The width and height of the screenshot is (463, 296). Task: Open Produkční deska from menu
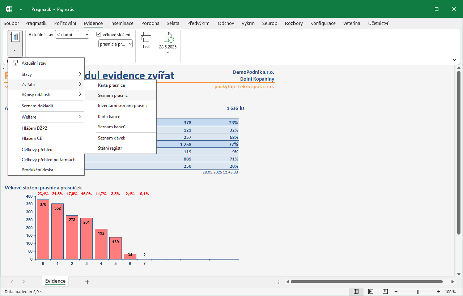point(46,170)
